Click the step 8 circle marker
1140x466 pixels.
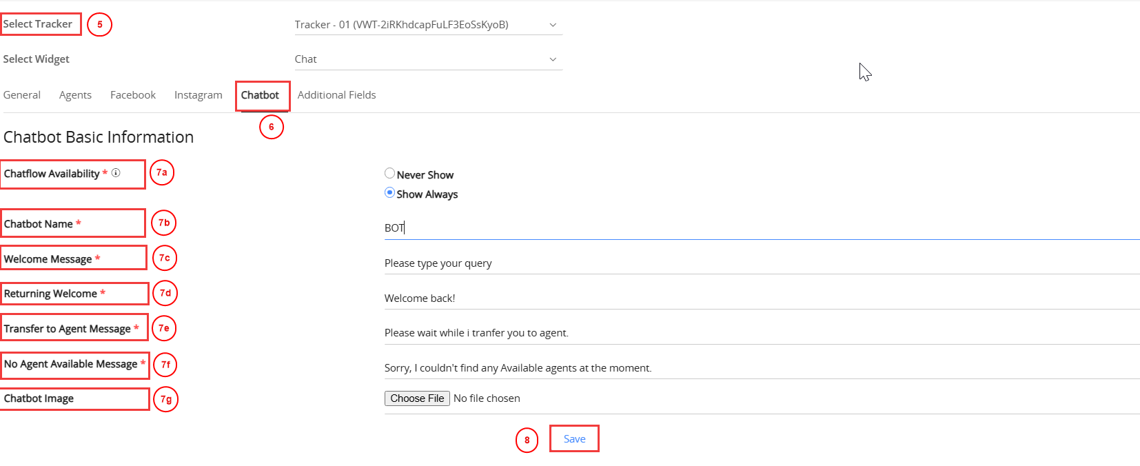527,440
